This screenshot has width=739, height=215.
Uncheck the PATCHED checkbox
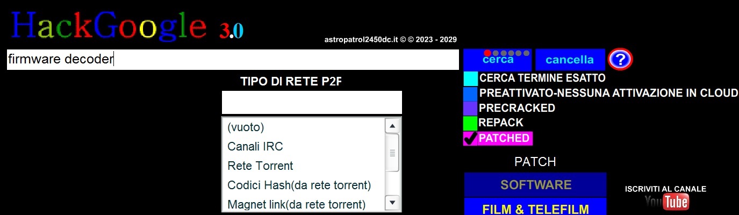point(470,138)
